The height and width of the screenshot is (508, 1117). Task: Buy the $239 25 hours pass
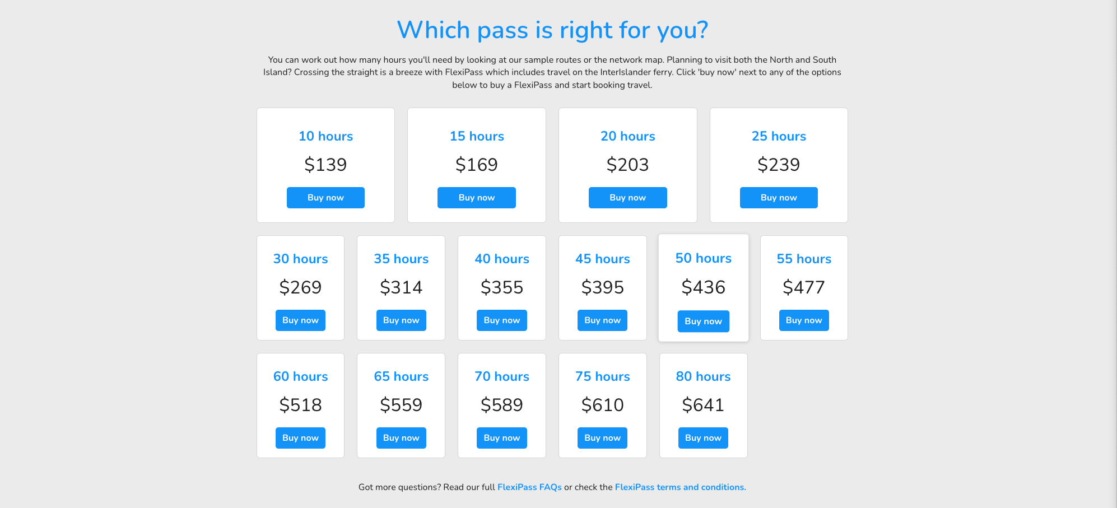[x=779, y=198]
